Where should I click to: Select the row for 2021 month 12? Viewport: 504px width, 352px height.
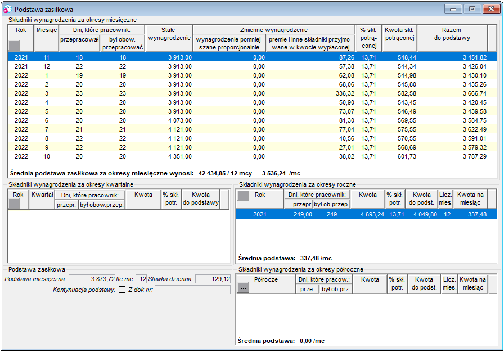click(x=253, y=66)
